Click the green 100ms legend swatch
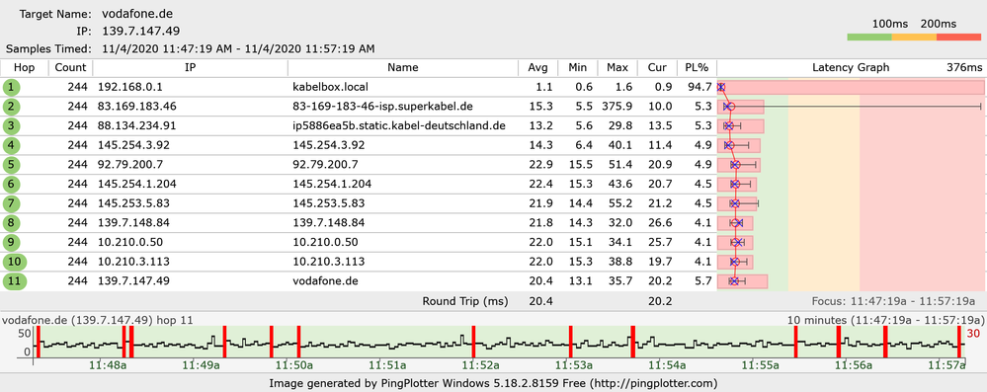 coord(869,38)
